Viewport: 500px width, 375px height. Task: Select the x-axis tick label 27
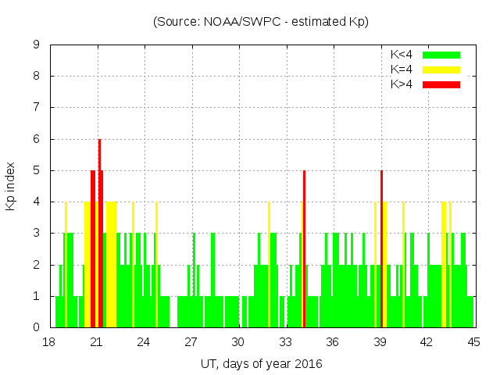tap(191, 342)
